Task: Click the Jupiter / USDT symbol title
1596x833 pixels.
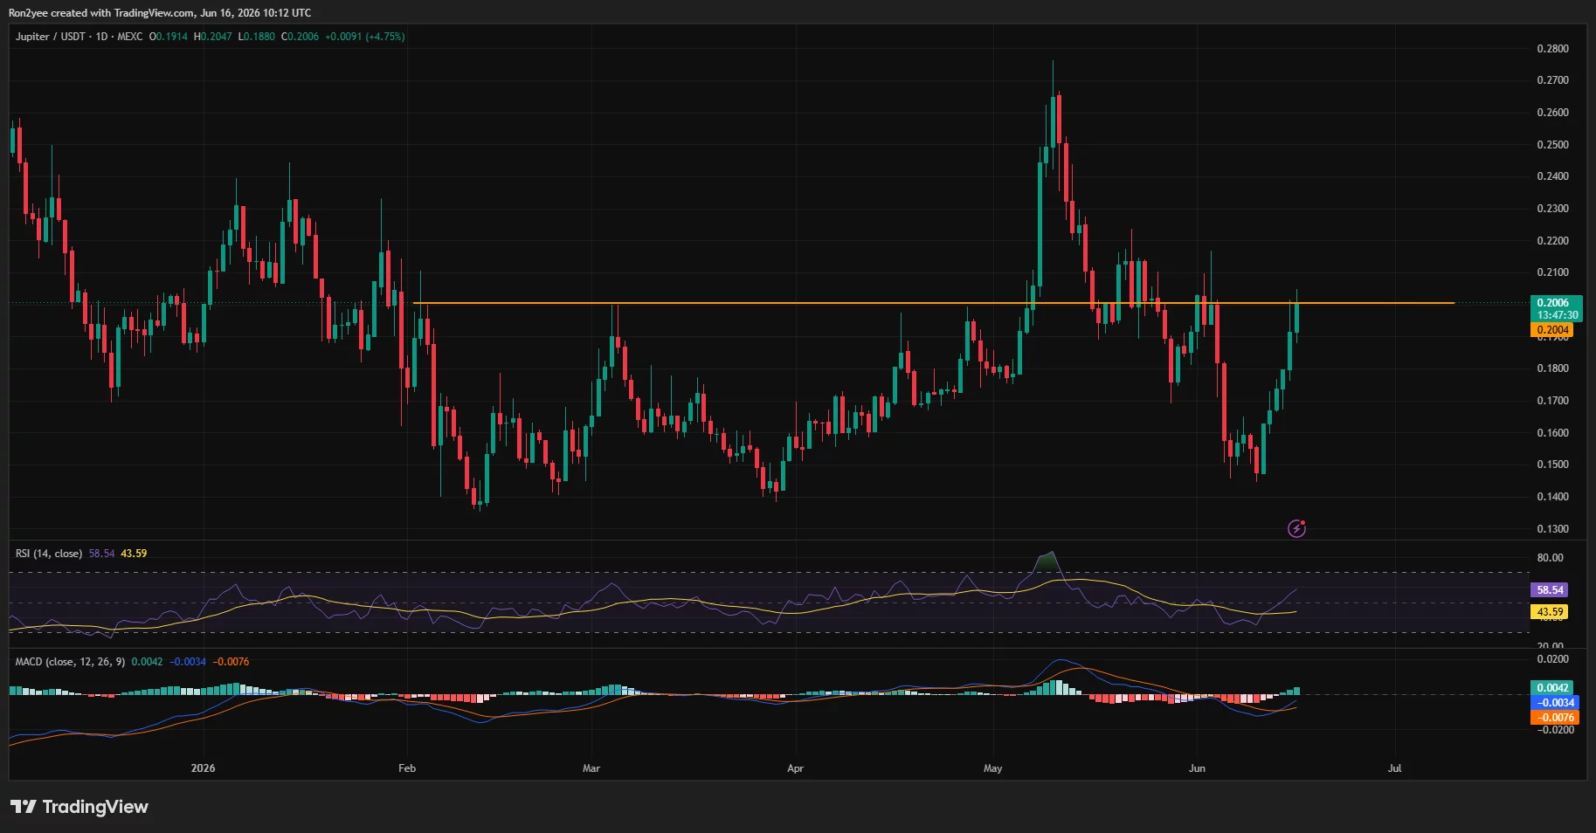Action: pyautogui.click(x=51, y=37)
